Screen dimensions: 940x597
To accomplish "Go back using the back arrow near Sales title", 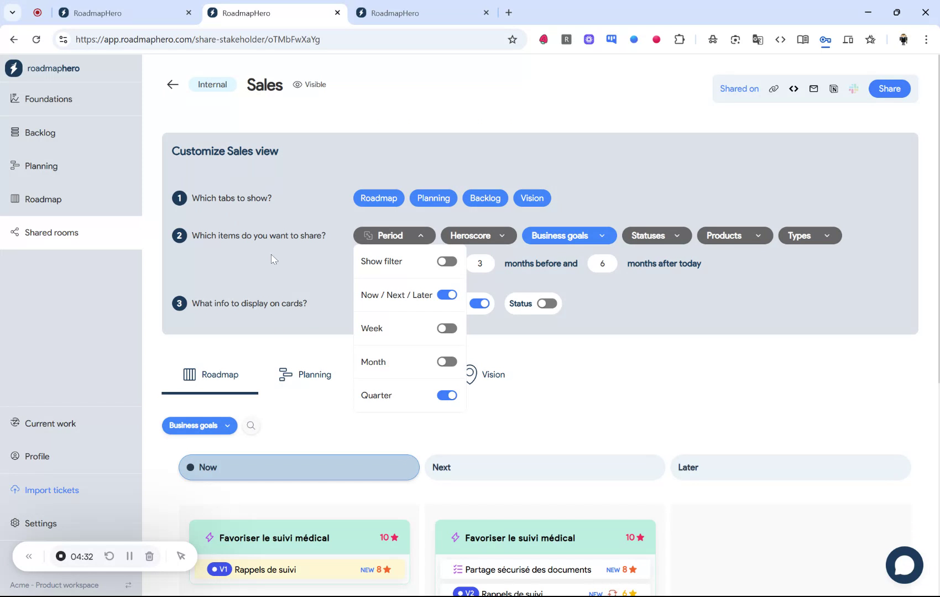I will tap(173, 84).
